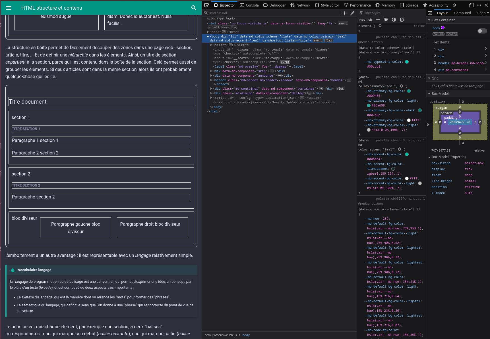Focus the Filter Styles field
490x339 pixels.
tap(392, 13)
